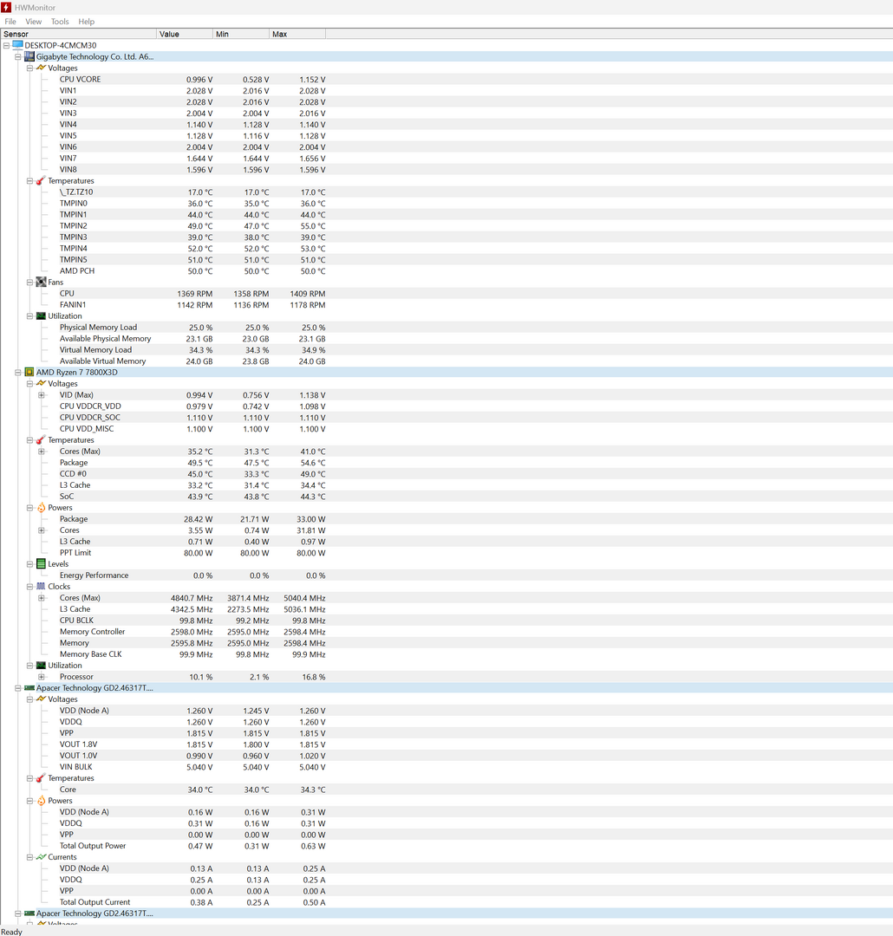Expand the Processor utilization entry
This screenshot has height=936, width=893.
(x=42, y=677)
